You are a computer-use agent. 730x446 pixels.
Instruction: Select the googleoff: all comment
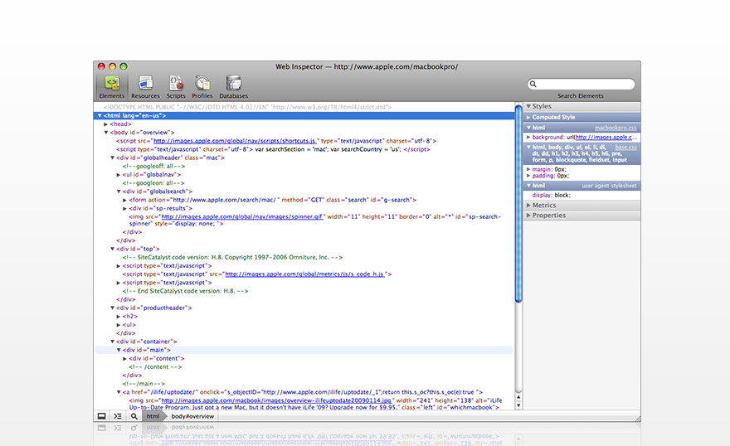[153, 166]
